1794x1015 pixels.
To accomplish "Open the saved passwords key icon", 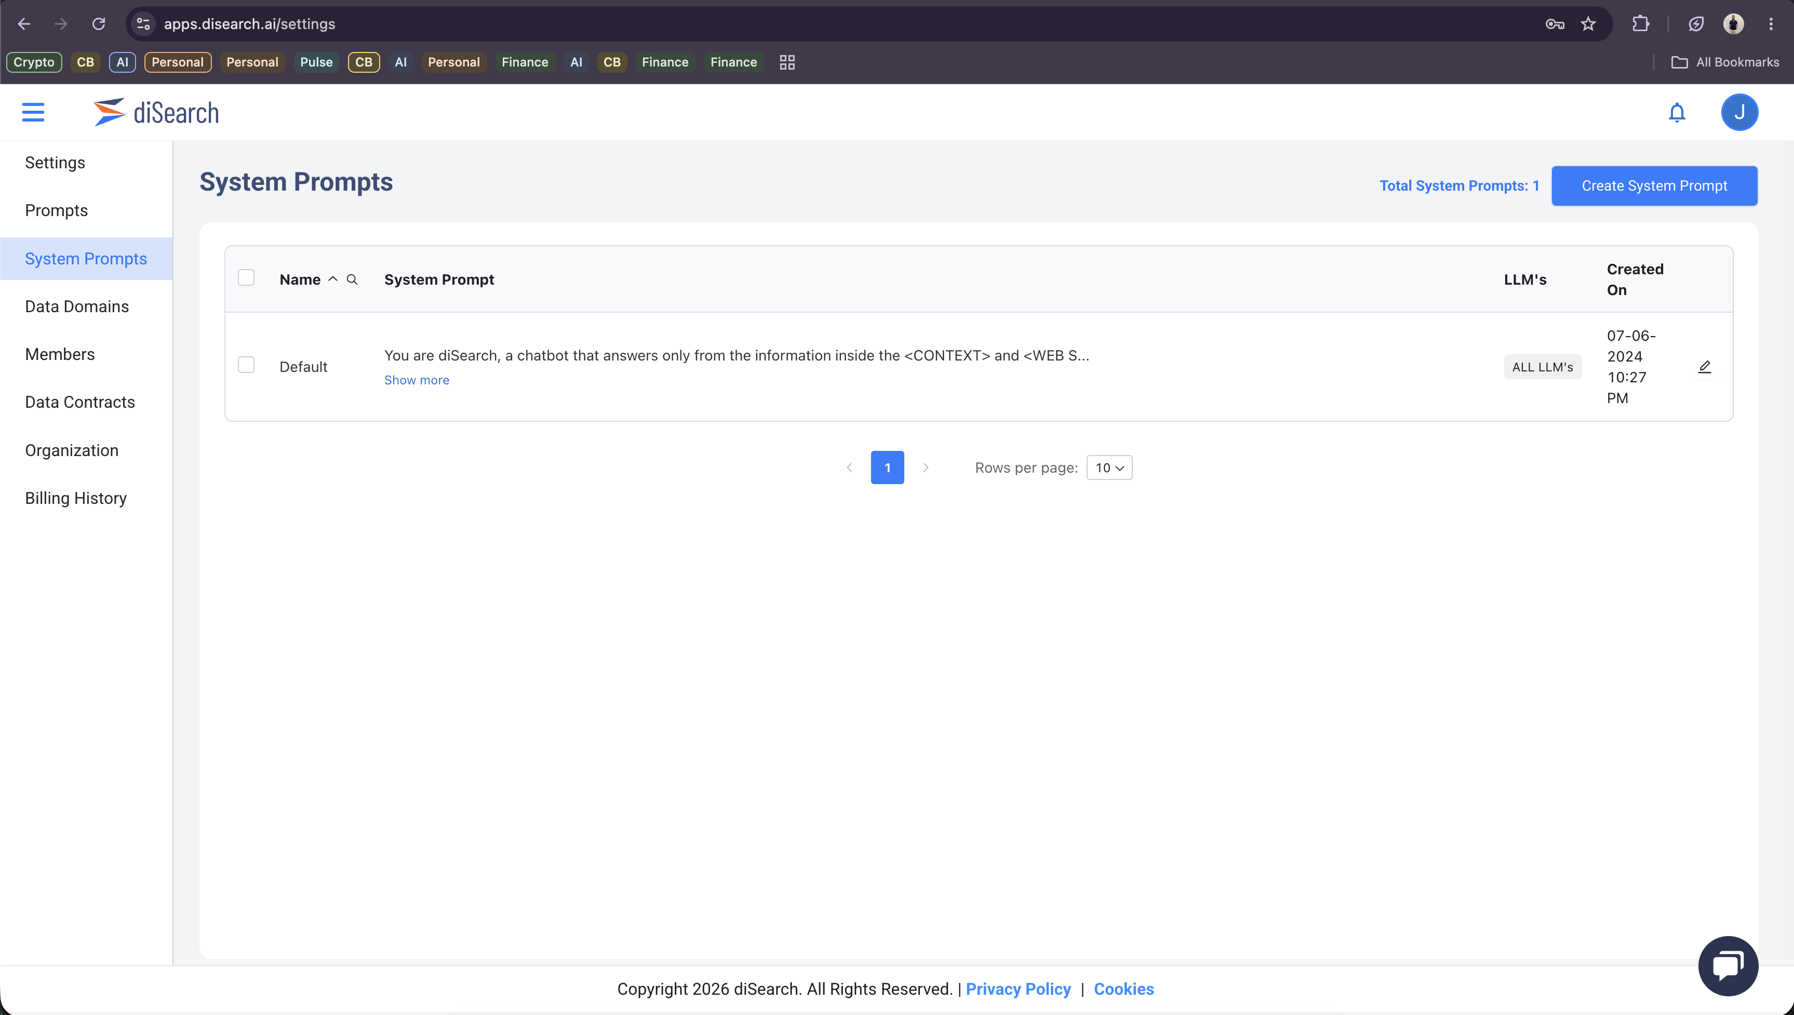I will click(x=1554, y=24).
